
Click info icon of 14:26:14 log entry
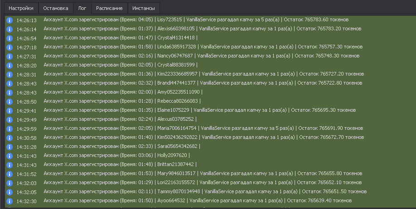[10, 29]
